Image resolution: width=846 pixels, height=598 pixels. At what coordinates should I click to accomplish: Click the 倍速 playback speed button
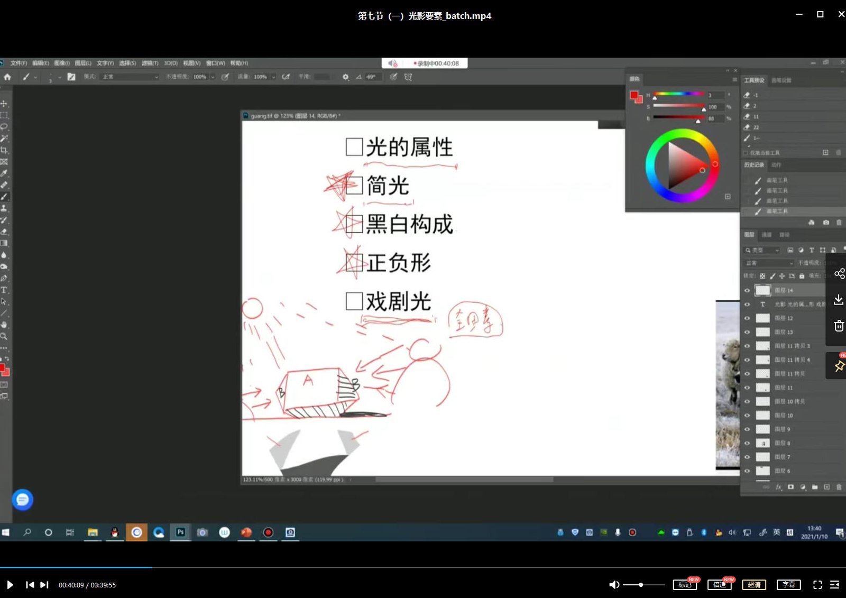tap(719, 585)
